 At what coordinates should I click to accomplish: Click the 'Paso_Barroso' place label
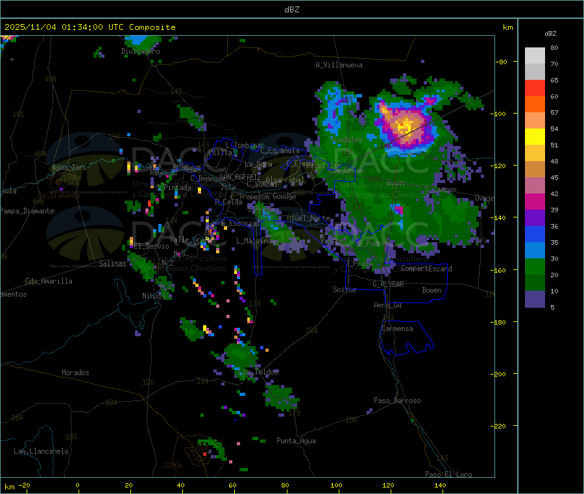(397, 401)
